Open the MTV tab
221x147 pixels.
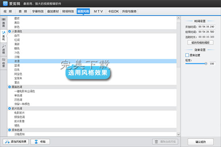coord(98,11)
